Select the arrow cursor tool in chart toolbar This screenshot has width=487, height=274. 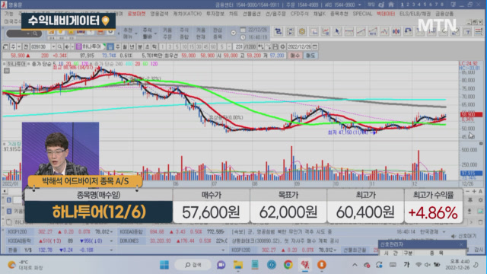pos(337,31)
